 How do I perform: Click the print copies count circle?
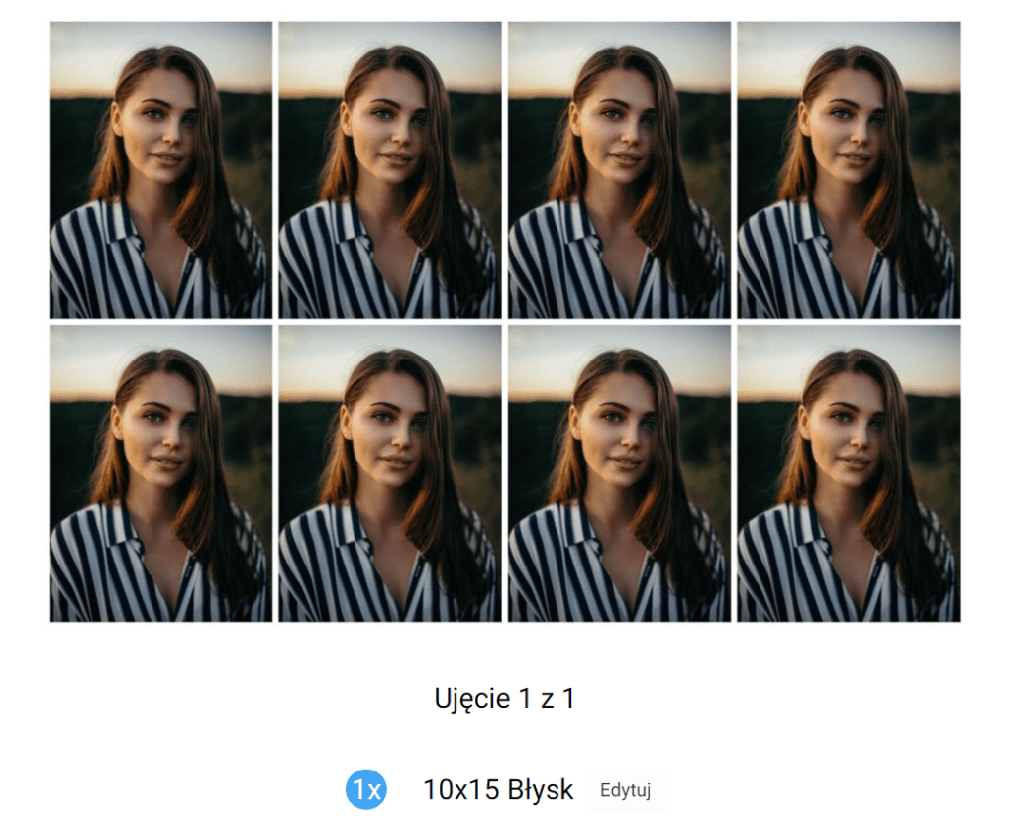[366, 790]
